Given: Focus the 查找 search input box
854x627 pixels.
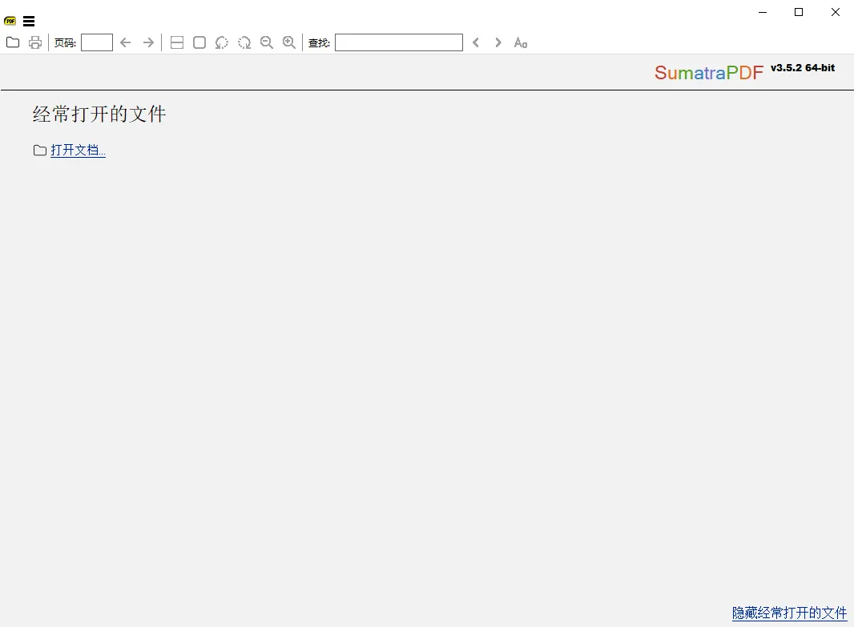Looking at the screenshot, I should (x=399, y=42).
